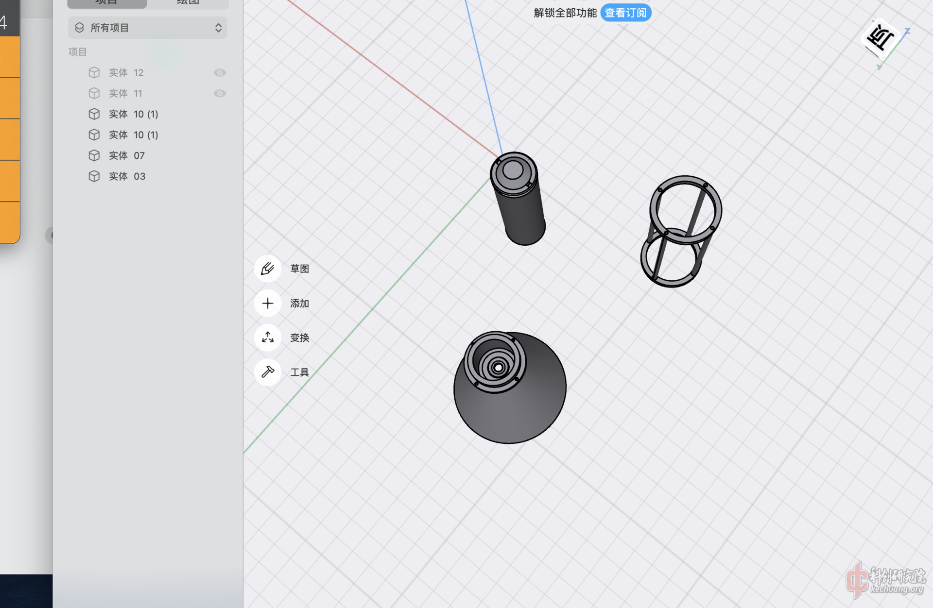Click cube icon beside 实体 07
This screenshot has width=933, height=608.
click(94, 155)
